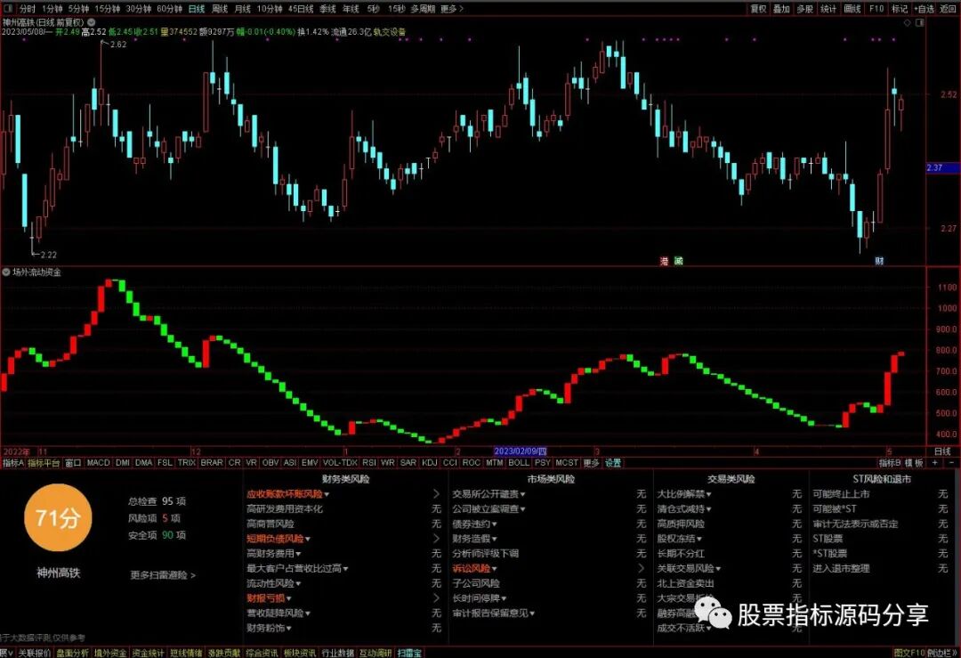Add stock via +自选 button

tap(924, 9)
